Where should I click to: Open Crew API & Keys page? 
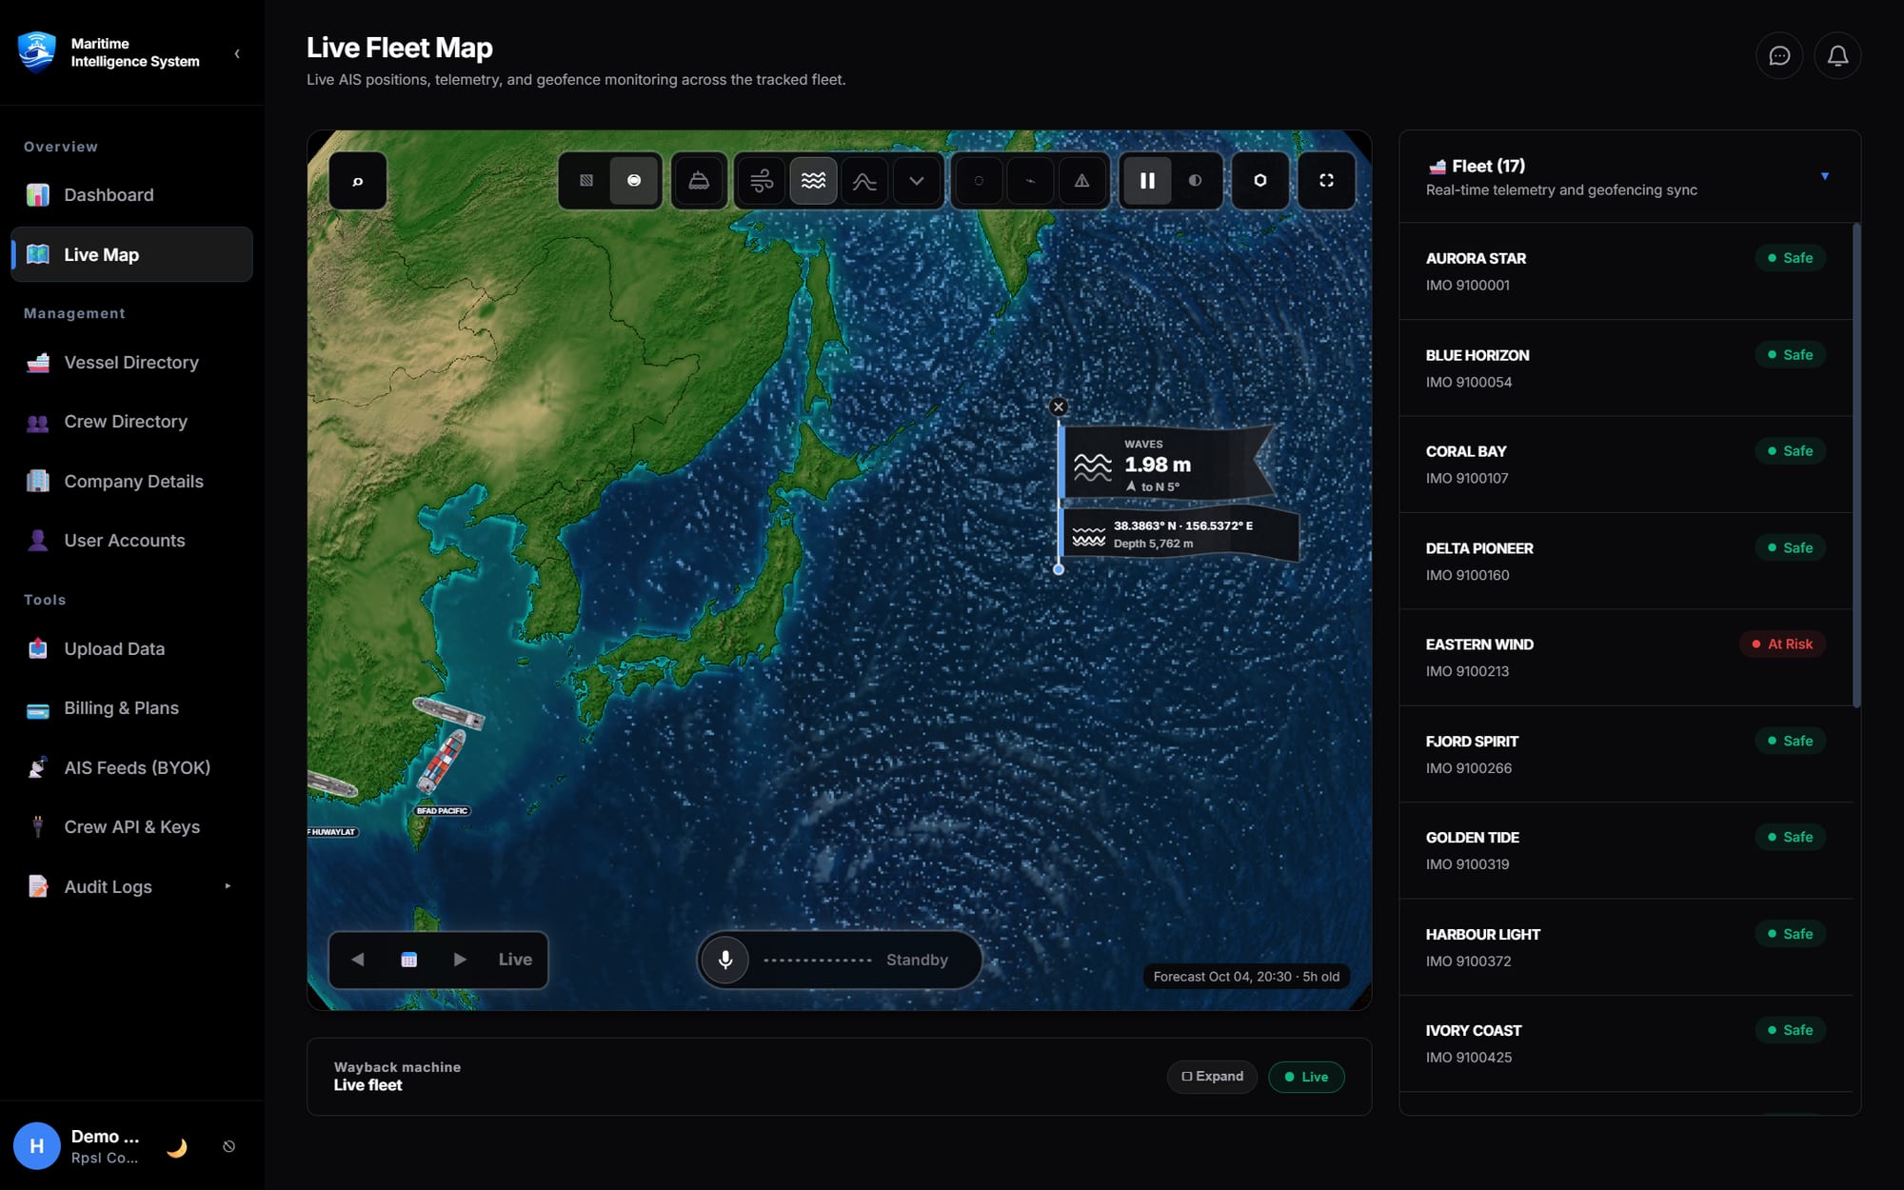[x=131, y=827]
